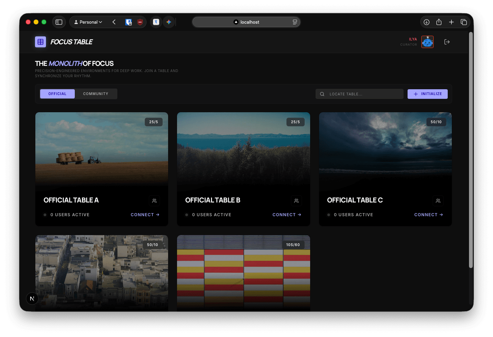This screenshot has height=337, width=493.
Task: Click the plus icon inside the Initialize button
Action: [415, 94]
